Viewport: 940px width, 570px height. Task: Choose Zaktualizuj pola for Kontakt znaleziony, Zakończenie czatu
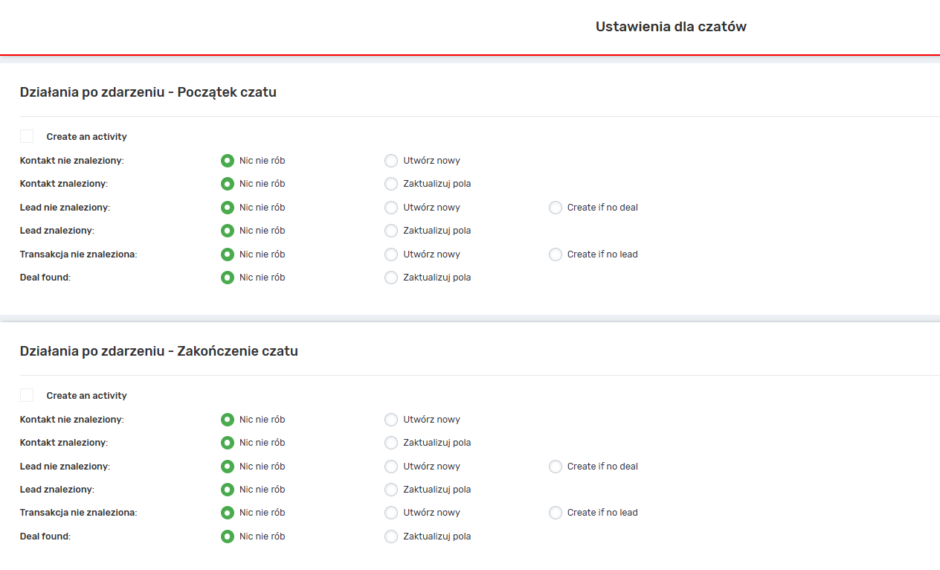pyautogui.click(x=391, y=443)
